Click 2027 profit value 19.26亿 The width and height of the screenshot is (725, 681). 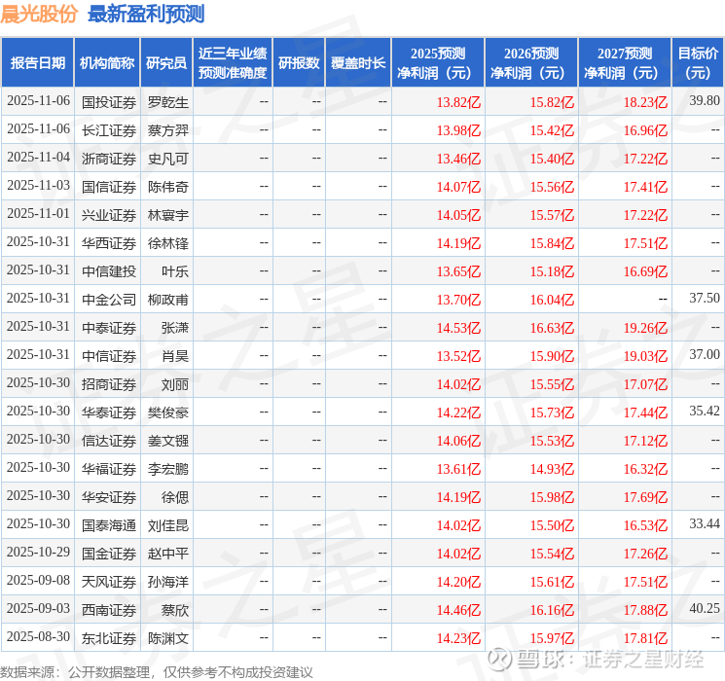pos(645,328)
